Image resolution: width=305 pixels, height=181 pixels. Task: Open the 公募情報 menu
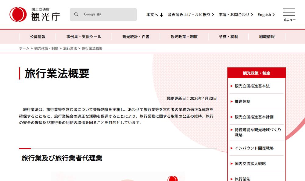[38, 37]
